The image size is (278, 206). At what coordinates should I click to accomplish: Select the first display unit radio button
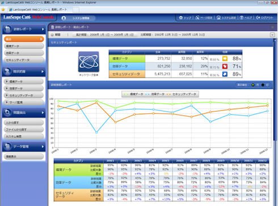point(253,85)
